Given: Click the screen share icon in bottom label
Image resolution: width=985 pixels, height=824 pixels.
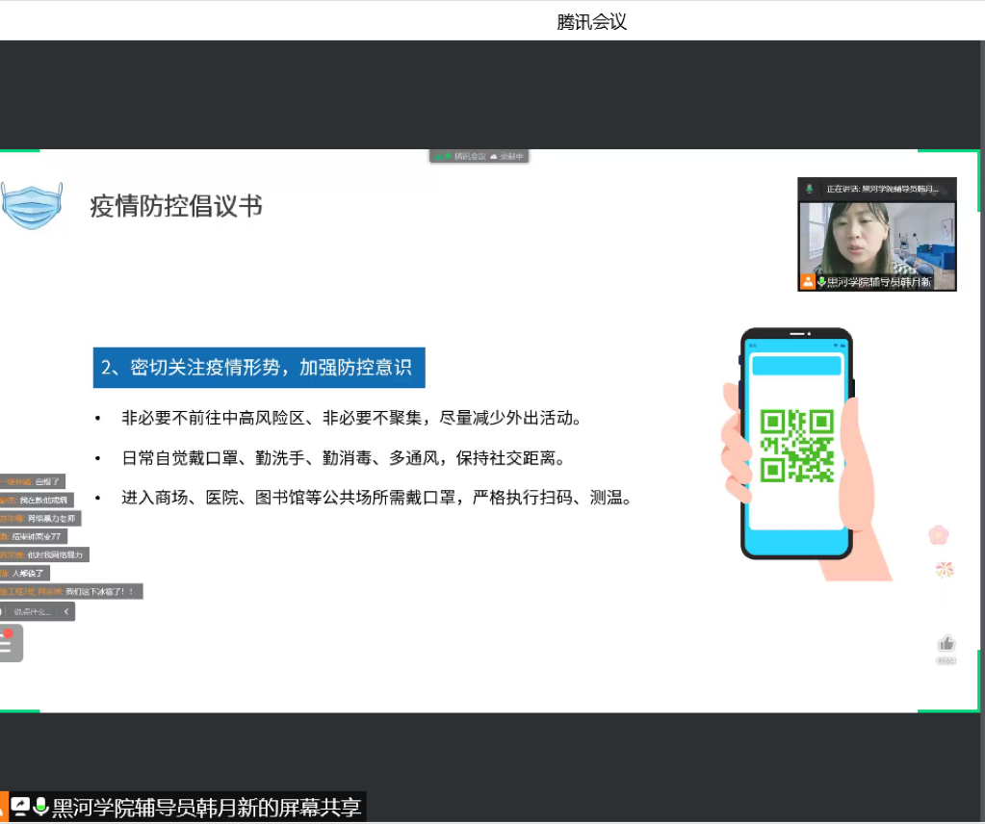Looking at the screenshot, I should pos(21,807).
